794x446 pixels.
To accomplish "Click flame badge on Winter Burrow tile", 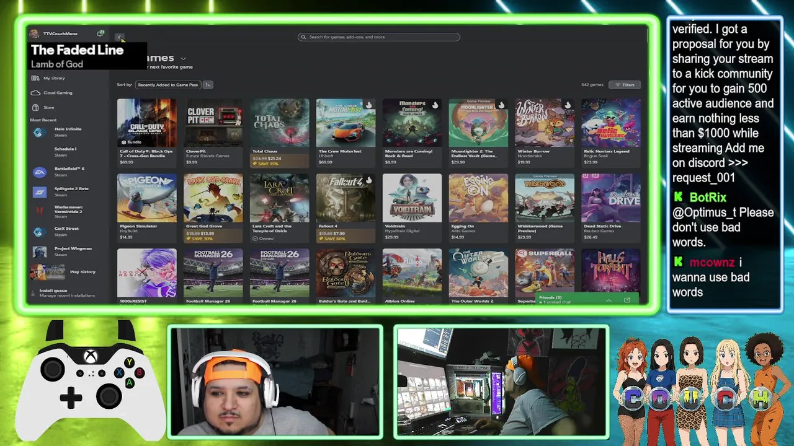I will (x=568, y=105).
